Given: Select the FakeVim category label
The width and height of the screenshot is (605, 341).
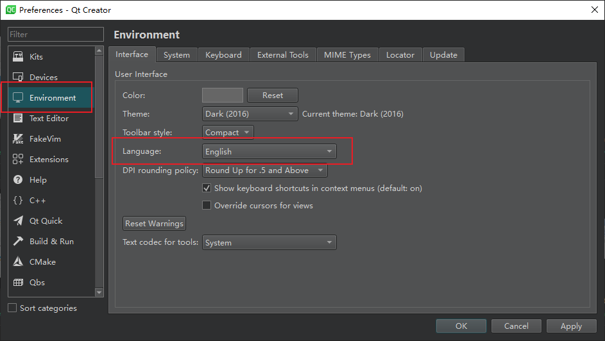Looking at the screenshot, I should pos(45,138).
